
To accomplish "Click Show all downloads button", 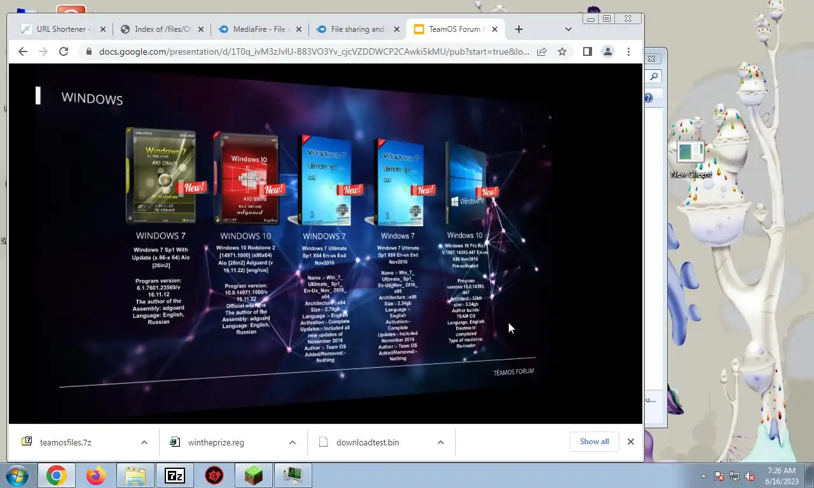I will tap(595, 442).
